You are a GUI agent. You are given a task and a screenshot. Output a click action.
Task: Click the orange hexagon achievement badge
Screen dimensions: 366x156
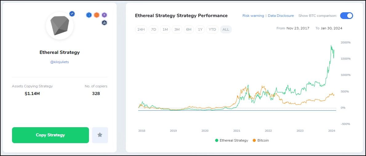97,15
